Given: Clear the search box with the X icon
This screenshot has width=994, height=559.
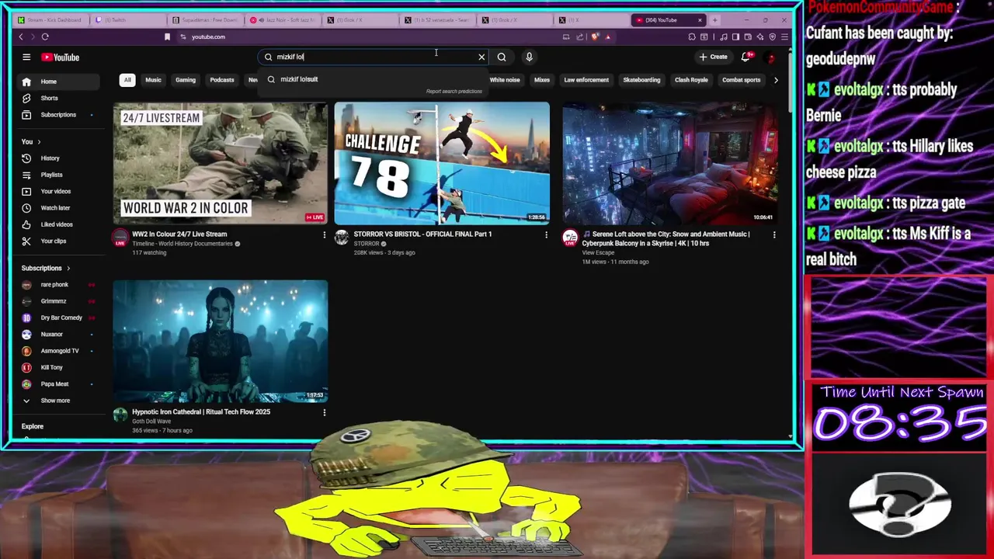Looking at the screenshot, I should click(481, 57).
